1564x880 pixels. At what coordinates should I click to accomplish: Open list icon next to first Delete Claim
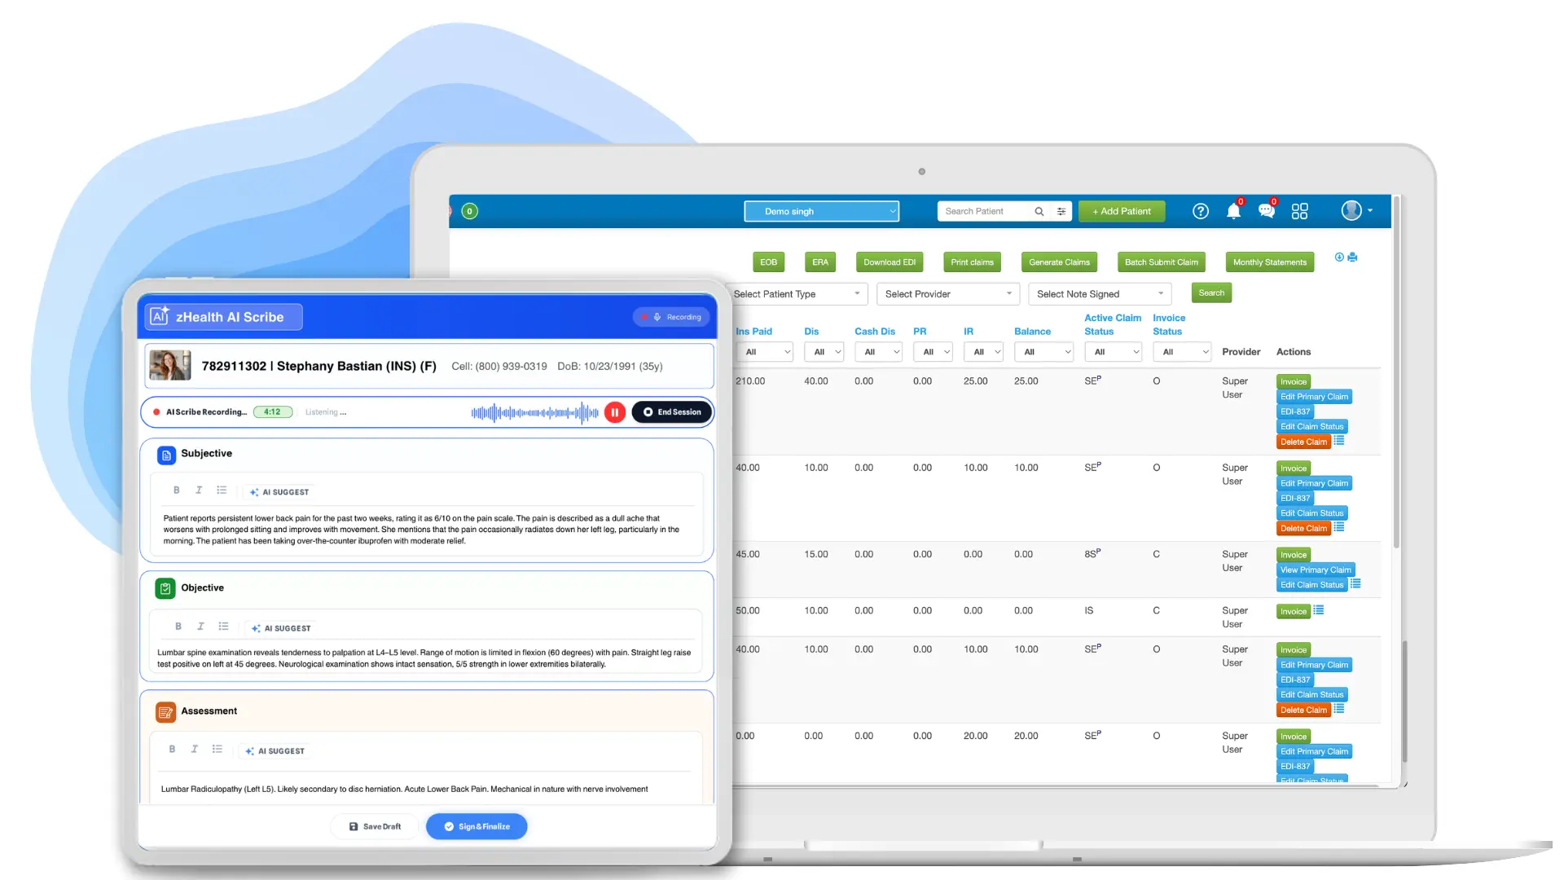1339,441
